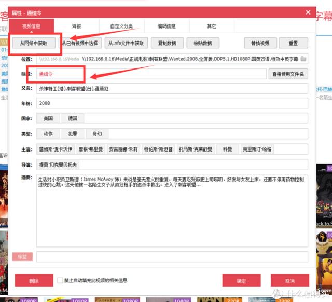Click the 重置 button
Viewport: 332px width, 302px height.
point(294,43)
